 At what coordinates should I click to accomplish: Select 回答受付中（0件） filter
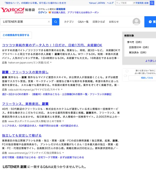139,47
